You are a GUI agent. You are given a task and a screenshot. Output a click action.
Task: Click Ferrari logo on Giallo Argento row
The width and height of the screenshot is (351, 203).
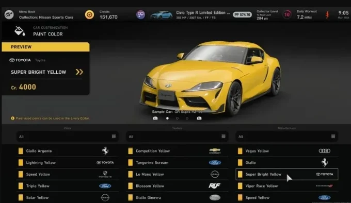(105, 151)
